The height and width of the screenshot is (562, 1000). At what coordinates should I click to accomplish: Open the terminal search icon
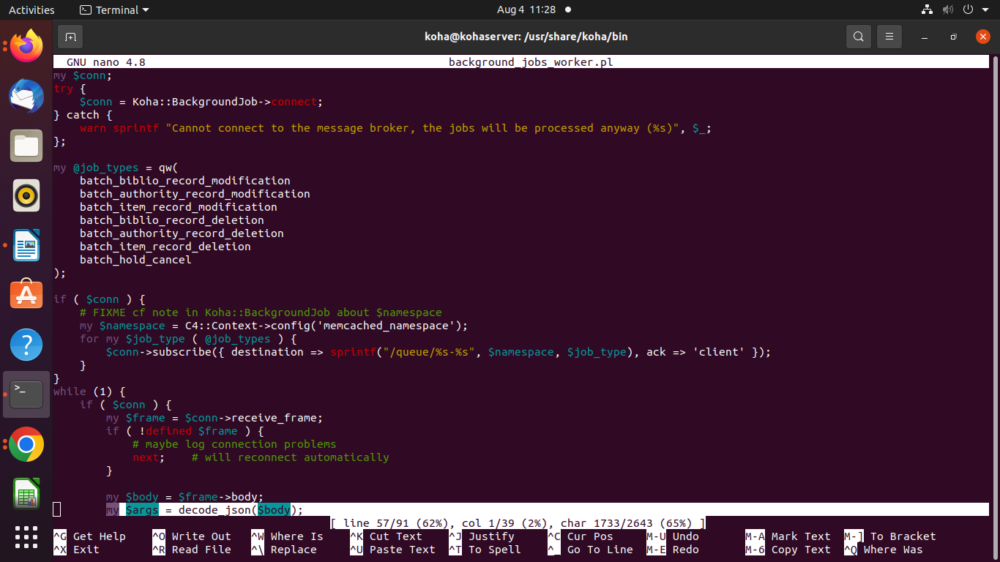[x=858, y=37]
